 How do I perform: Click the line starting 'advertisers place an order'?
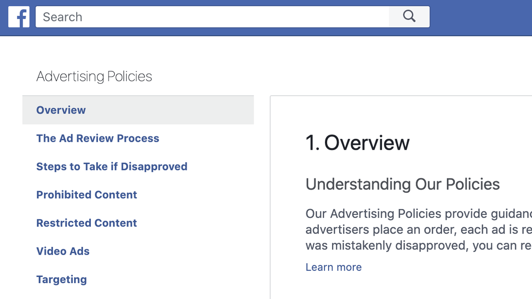coord(417,230)
